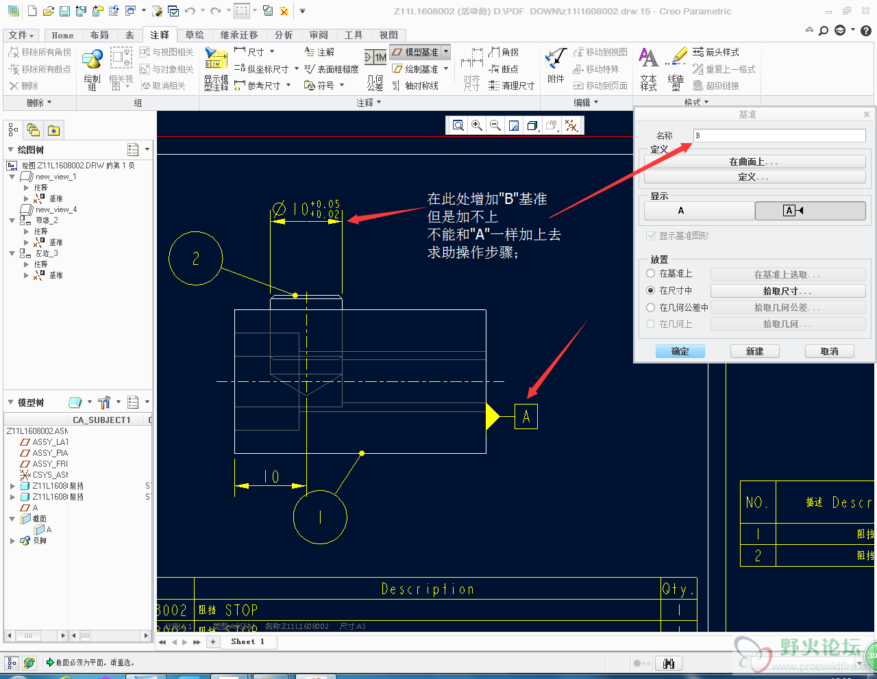Click the 角拐 jog tool
Image resolution: width=877 pixels, height=679 pixels.
point(504,52)
